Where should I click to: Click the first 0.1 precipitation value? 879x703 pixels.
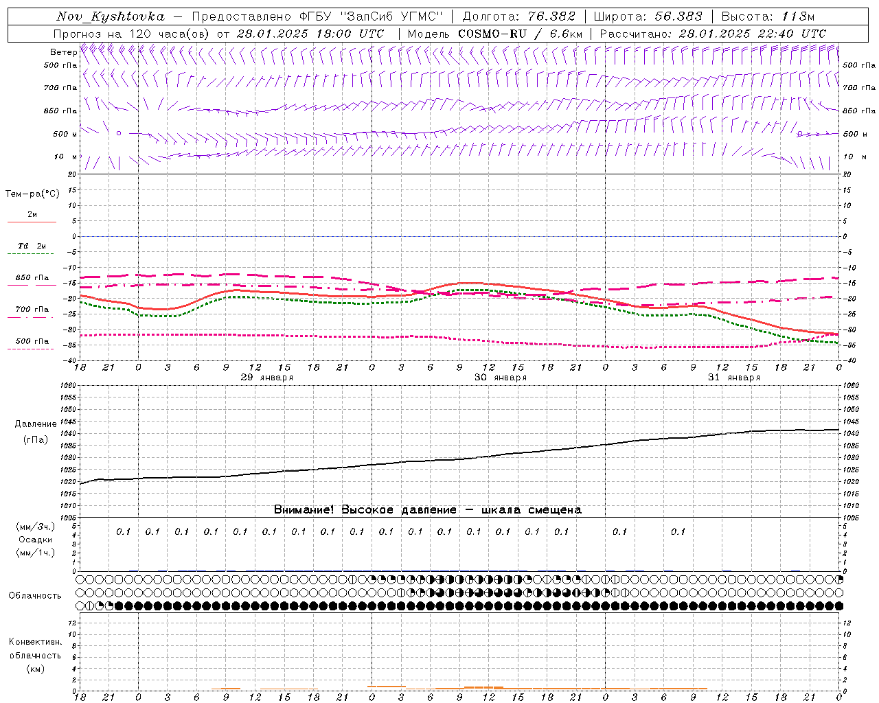click(x=123, y=531)
